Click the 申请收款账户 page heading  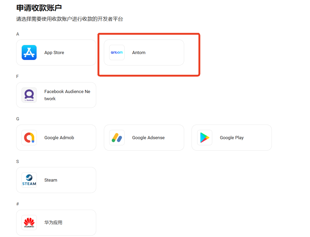pyautogui.click(x=39, y=8)
